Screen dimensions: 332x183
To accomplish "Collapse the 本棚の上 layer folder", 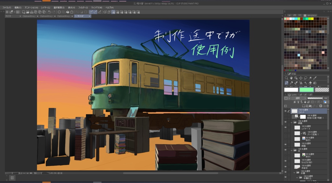I will [x=297, y=177].
